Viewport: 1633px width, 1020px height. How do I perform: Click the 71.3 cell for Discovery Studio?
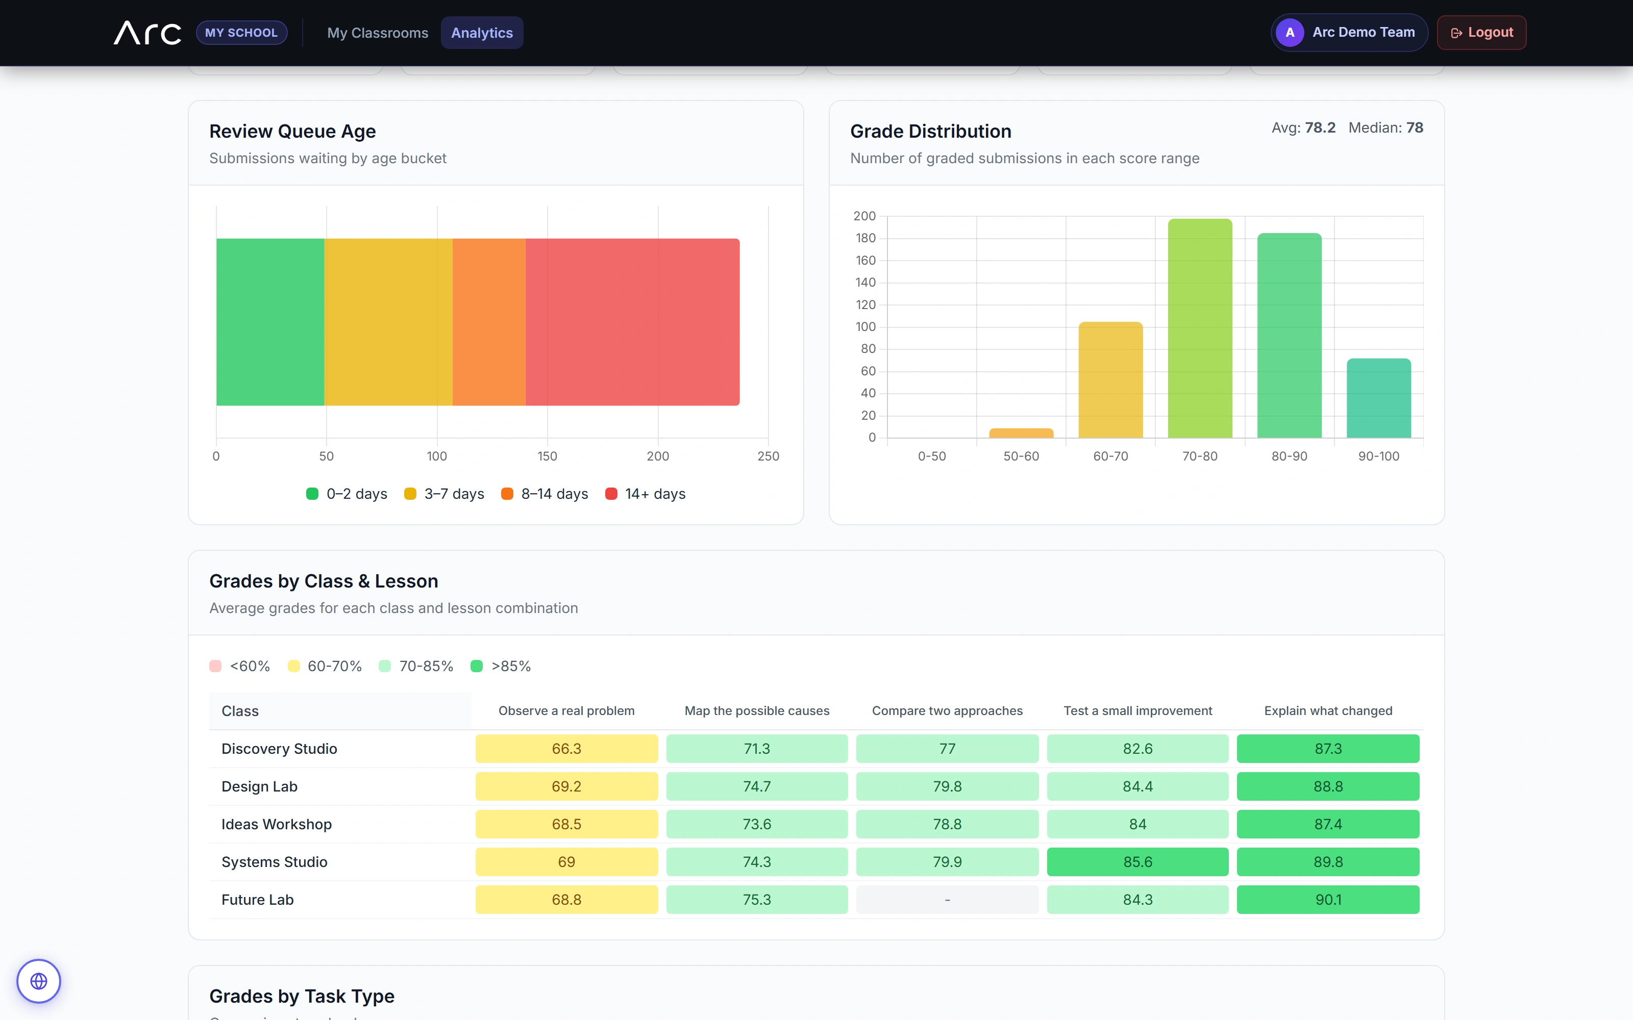click(x=757, y=749)
